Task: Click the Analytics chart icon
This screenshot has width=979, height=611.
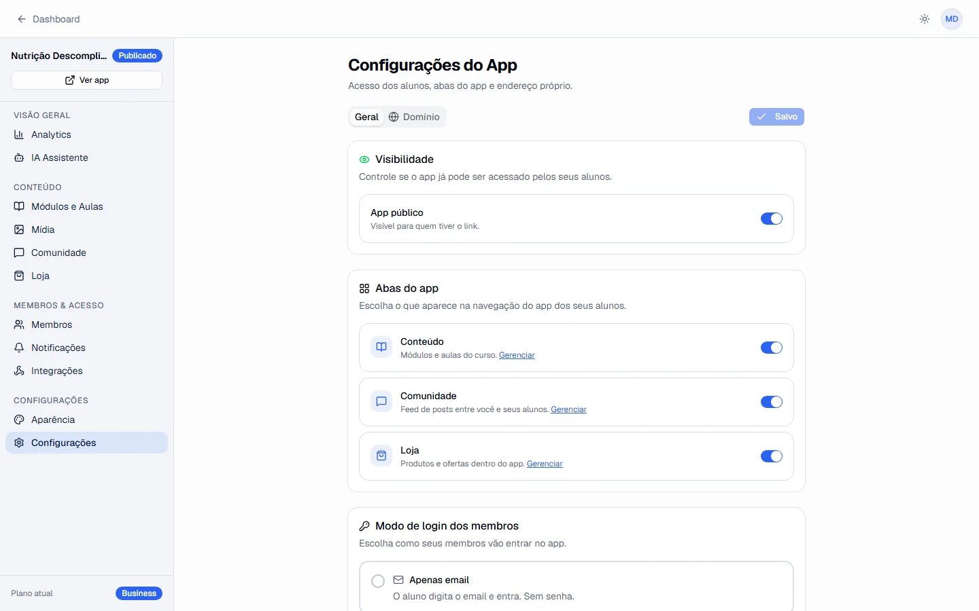Action: [x=19, y=134]
